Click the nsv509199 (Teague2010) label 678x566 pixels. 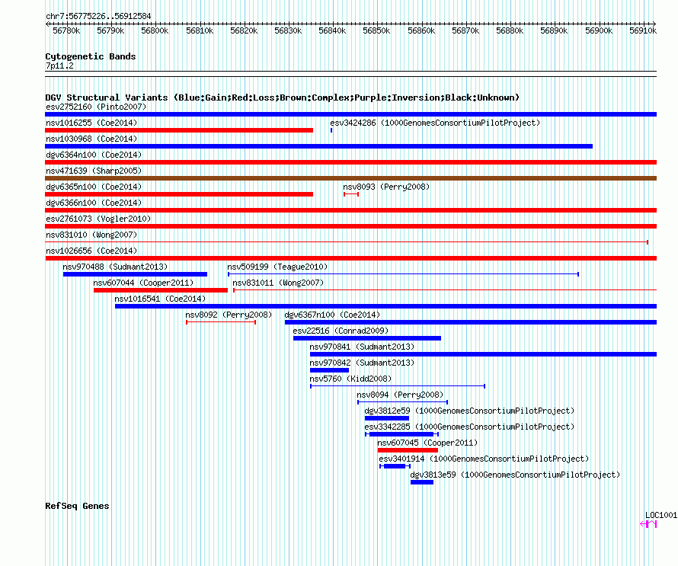[x=277, y=267]
